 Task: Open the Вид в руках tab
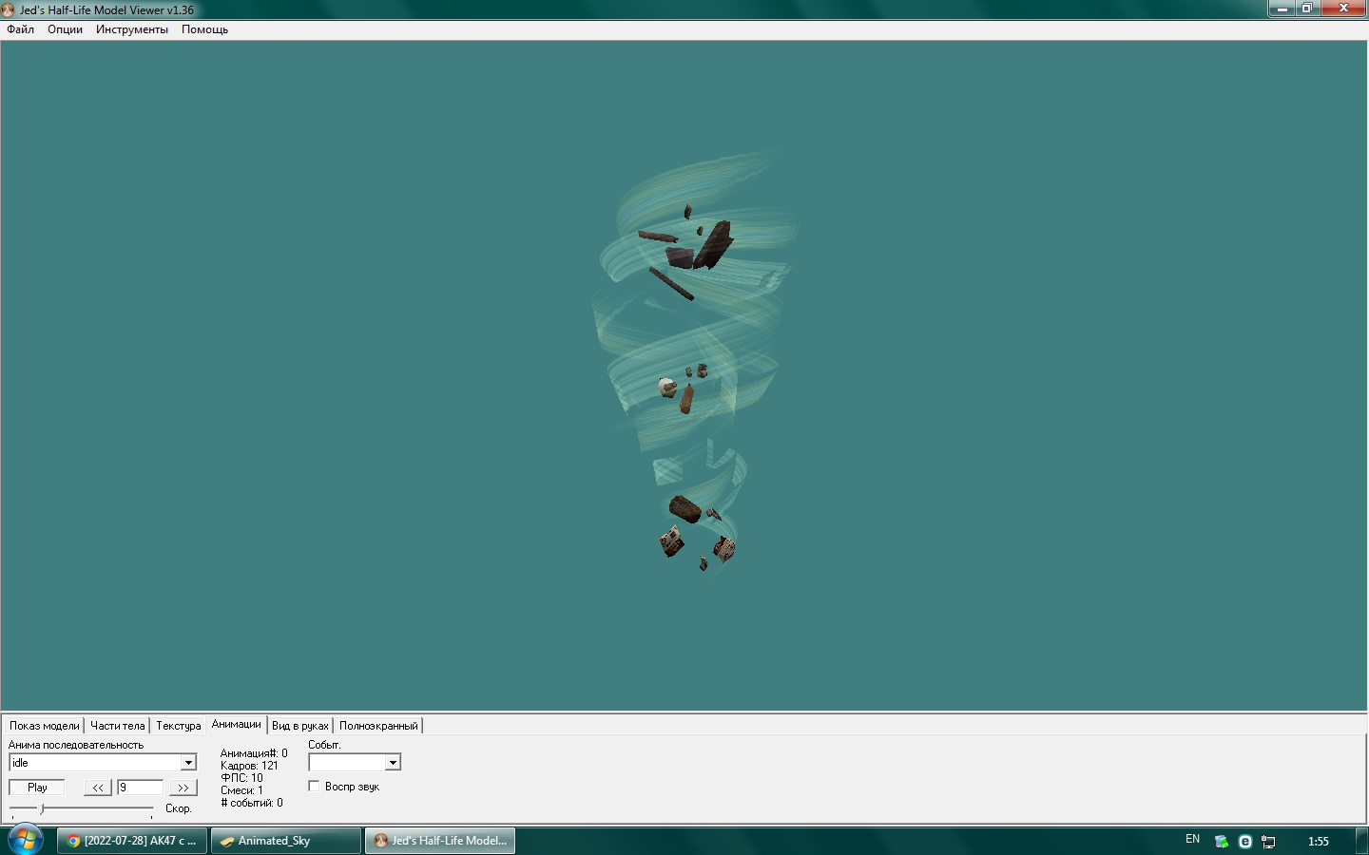click(299, 726)
